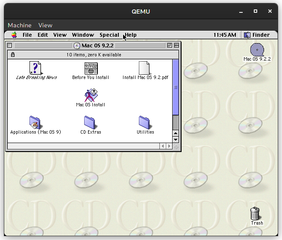This screenshot has height=240, width=282.
Task: Close the QEMU window
Action: point(270,12)
